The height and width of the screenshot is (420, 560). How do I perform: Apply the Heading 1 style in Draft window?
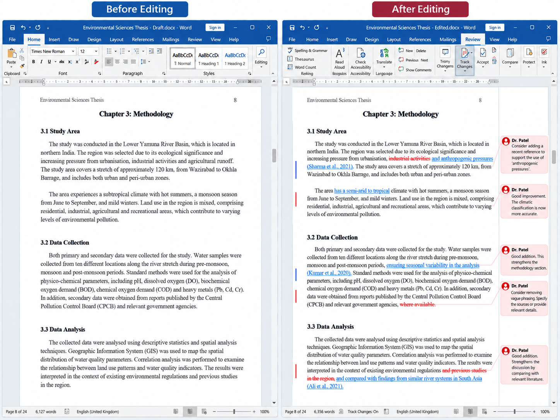(x=208, y=59)
